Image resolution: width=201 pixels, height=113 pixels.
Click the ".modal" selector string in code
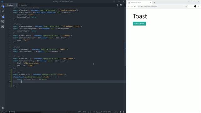tap(62, 49)
